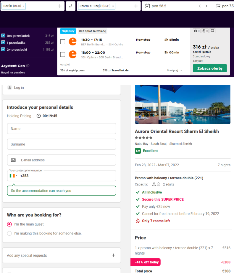
Task: Click Bez opłat za zmianę label
Action: click(92, 31)
